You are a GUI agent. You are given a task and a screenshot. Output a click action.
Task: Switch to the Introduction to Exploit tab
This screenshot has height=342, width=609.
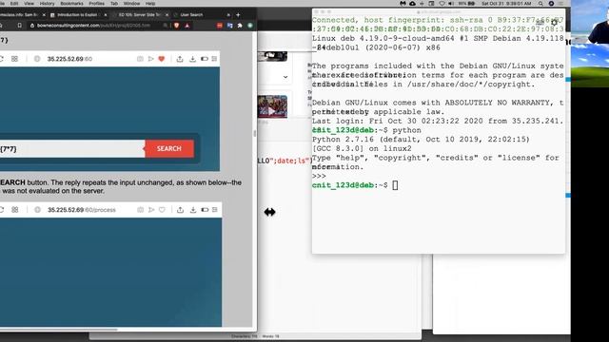[77, 15]
